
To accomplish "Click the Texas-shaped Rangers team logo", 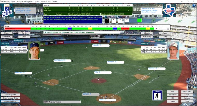I will pos(169,11).
